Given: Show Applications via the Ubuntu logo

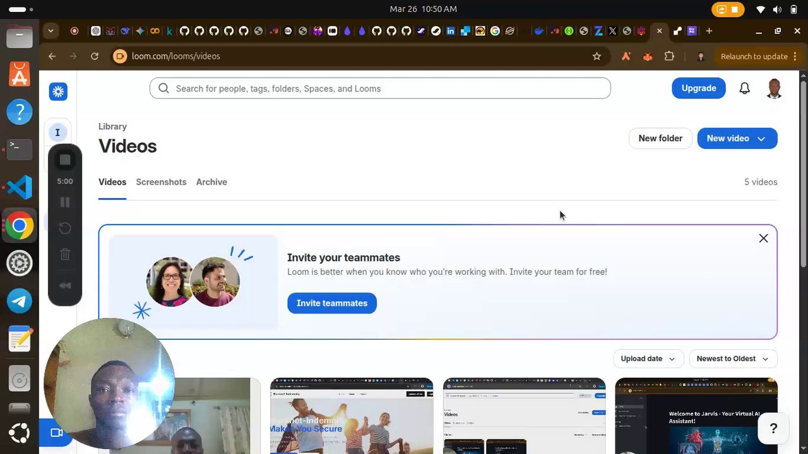Looking at the screenshot, I should (20, 433).
